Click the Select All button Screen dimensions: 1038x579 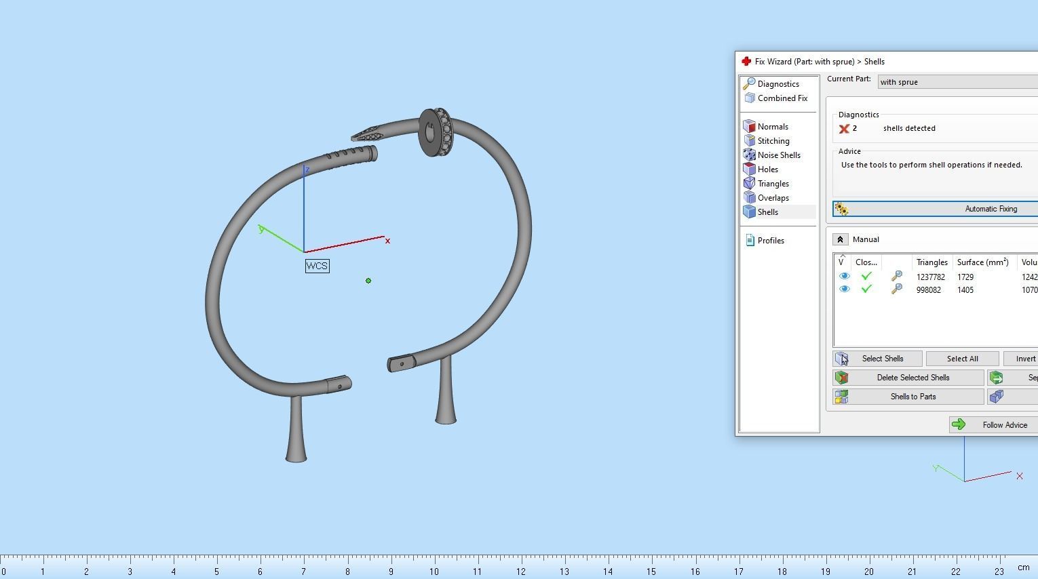click(962, 359)
